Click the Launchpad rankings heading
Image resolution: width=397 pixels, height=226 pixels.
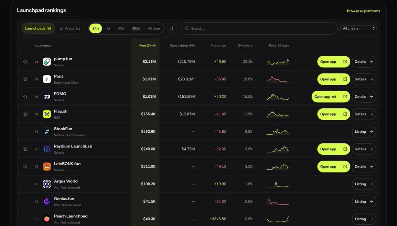(x=41, y=10)
